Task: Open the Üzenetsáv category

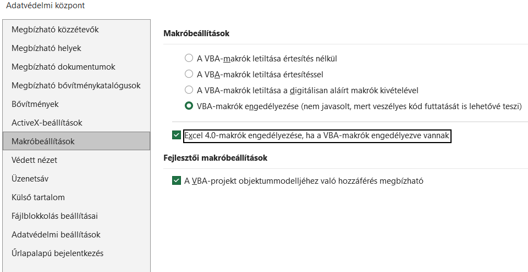Action: (31, 179)
